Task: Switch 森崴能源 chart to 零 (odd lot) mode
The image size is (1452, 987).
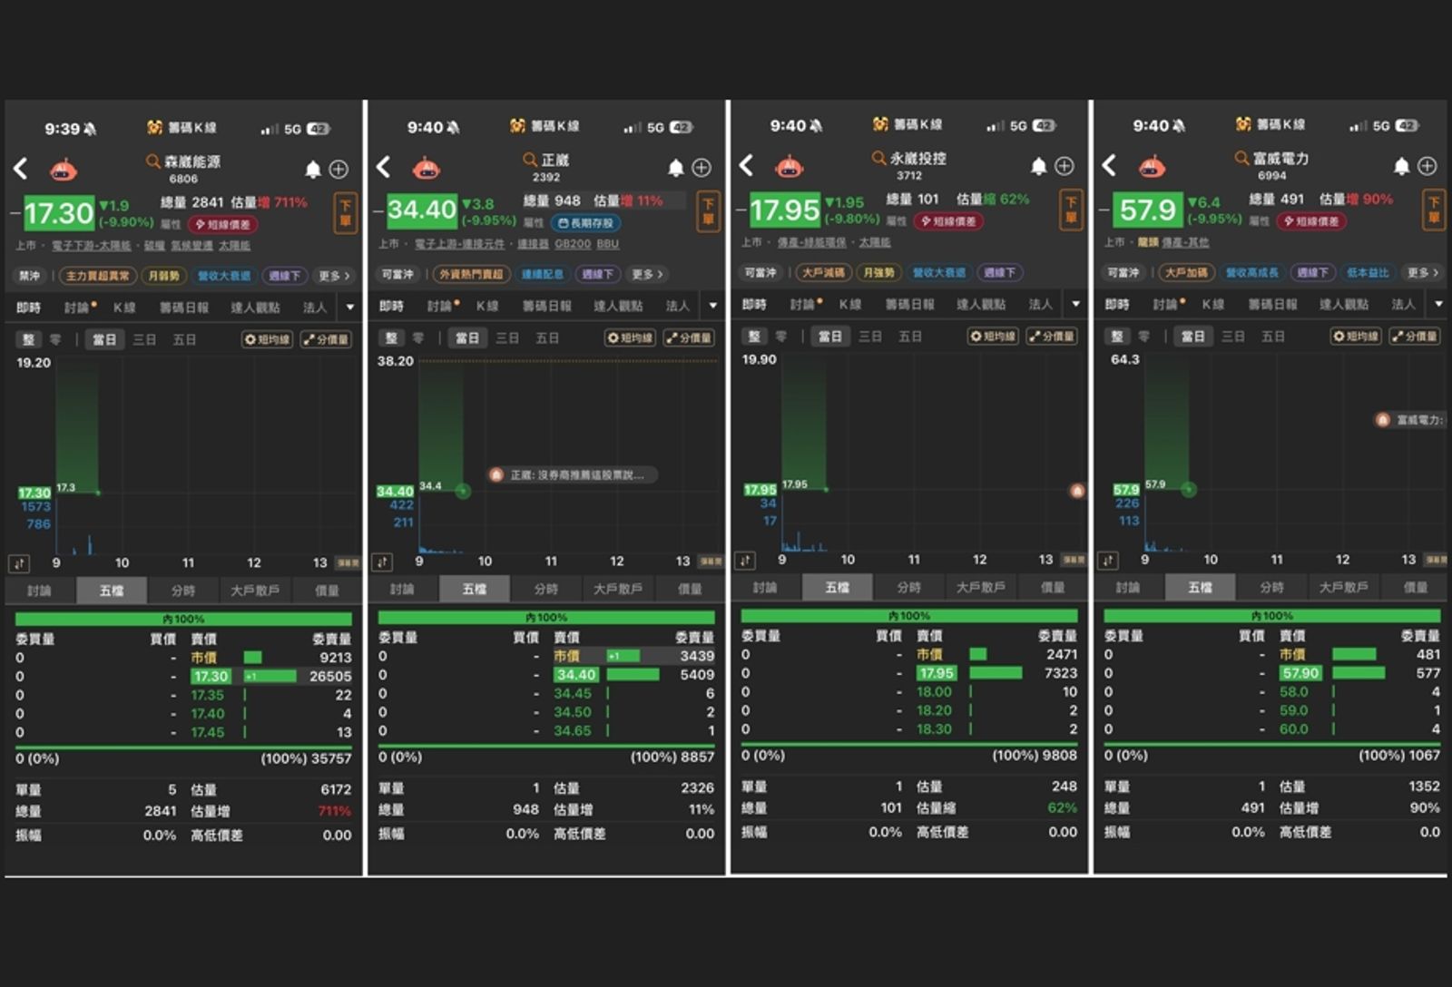Action: click(55, 340)
